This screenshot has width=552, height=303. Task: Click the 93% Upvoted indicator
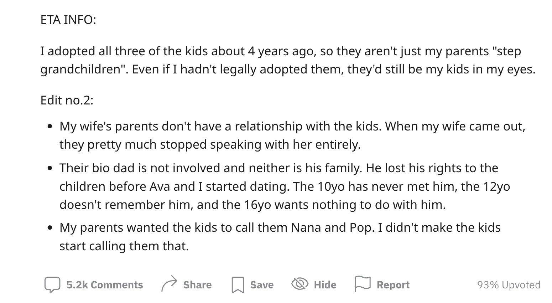509,285
